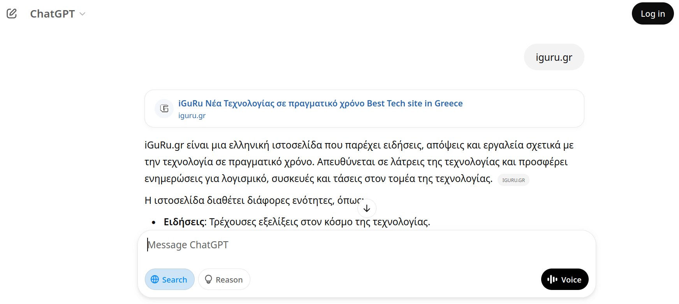Click the favicon icon in the source card

164,108
